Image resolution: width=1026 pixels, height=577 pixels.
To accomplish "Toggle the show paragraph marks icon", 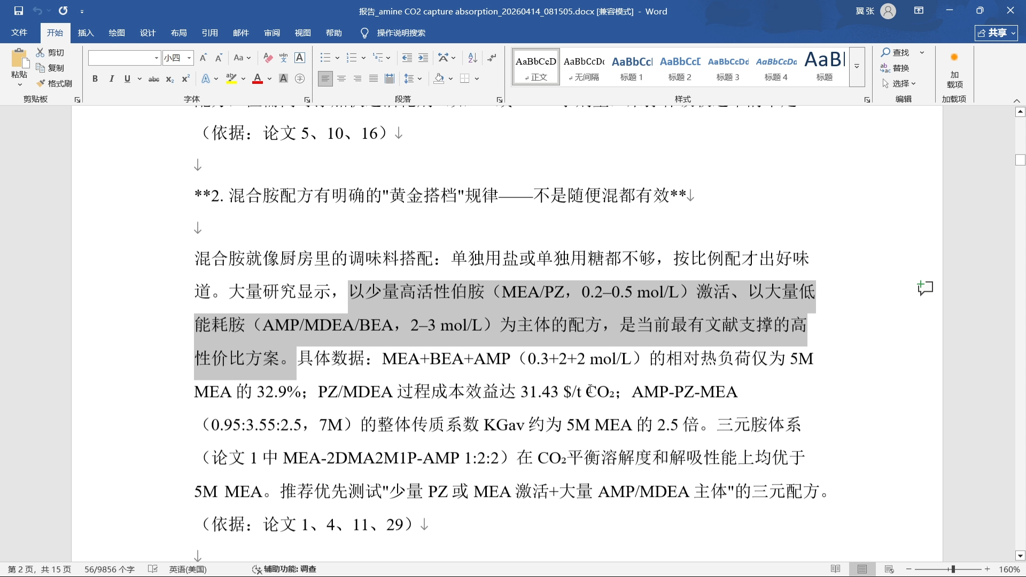I will pos(492,58).
